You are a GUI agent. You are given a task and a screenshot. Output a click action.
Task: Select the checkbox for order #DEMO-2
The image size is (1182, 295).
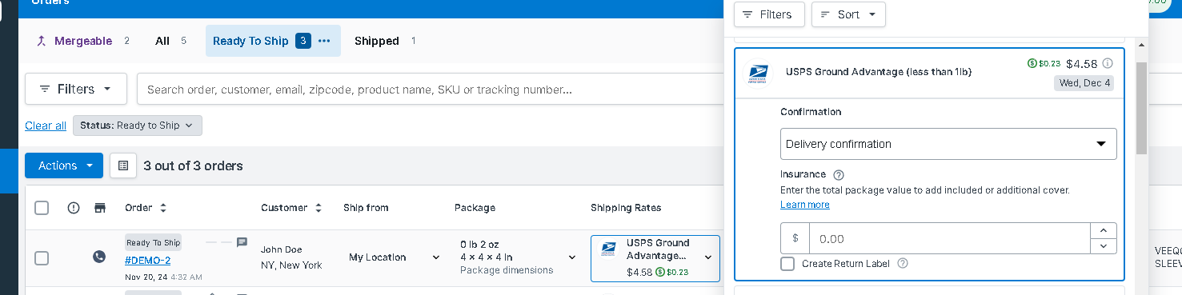42,257
